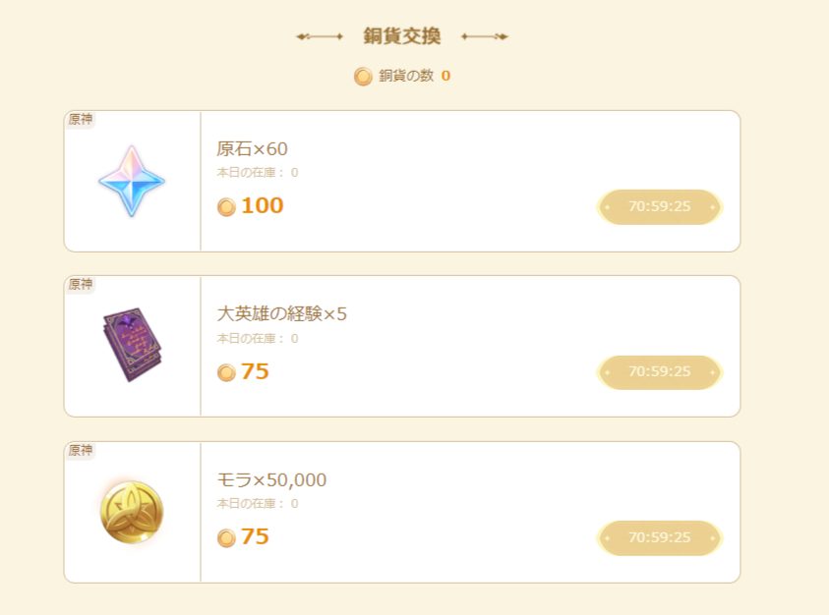Click the coin icon next to price 100
The width and height of the screenshot is (829, 615).
(226, 207)
